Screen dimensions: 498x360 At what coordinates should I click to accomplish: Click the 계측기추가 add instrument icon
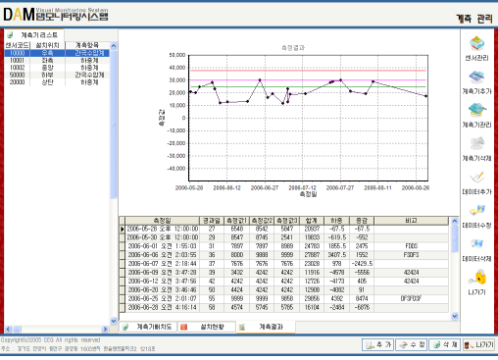pyautogui.click(x=476, y=77)
